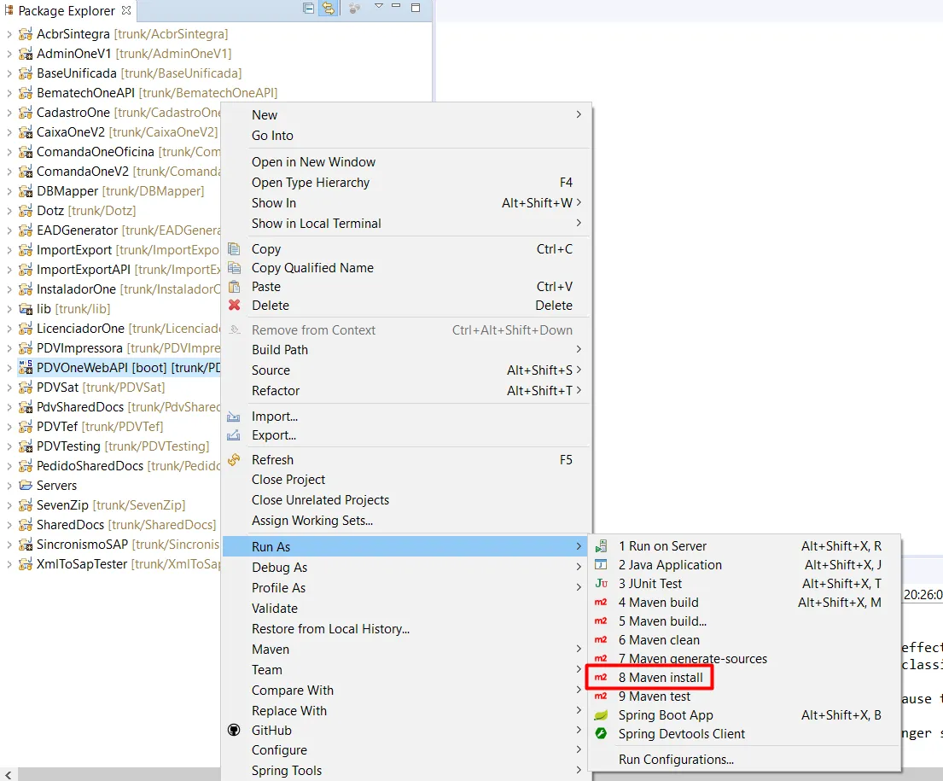Click the m2 icon beside Maven clean
The image size is (943, 781).
(x=601, y=639)
